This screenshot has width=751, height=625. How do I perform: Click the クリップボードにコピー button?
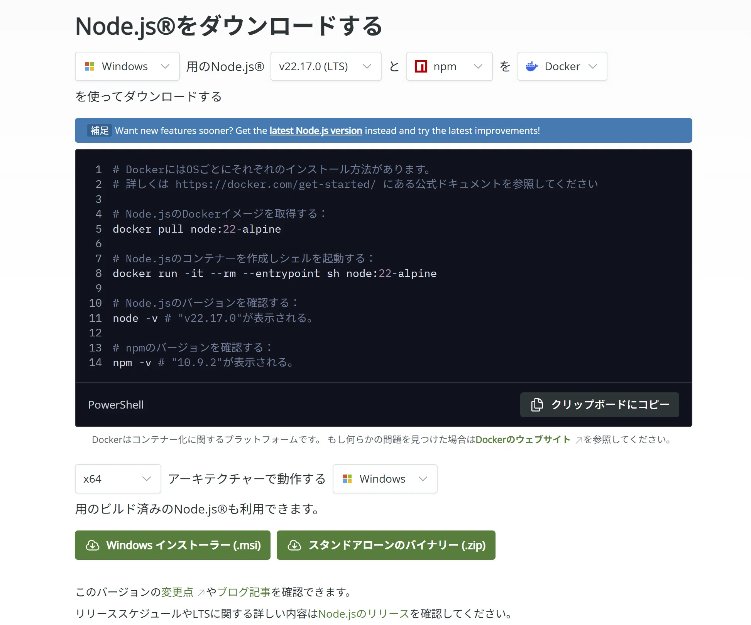600,404
